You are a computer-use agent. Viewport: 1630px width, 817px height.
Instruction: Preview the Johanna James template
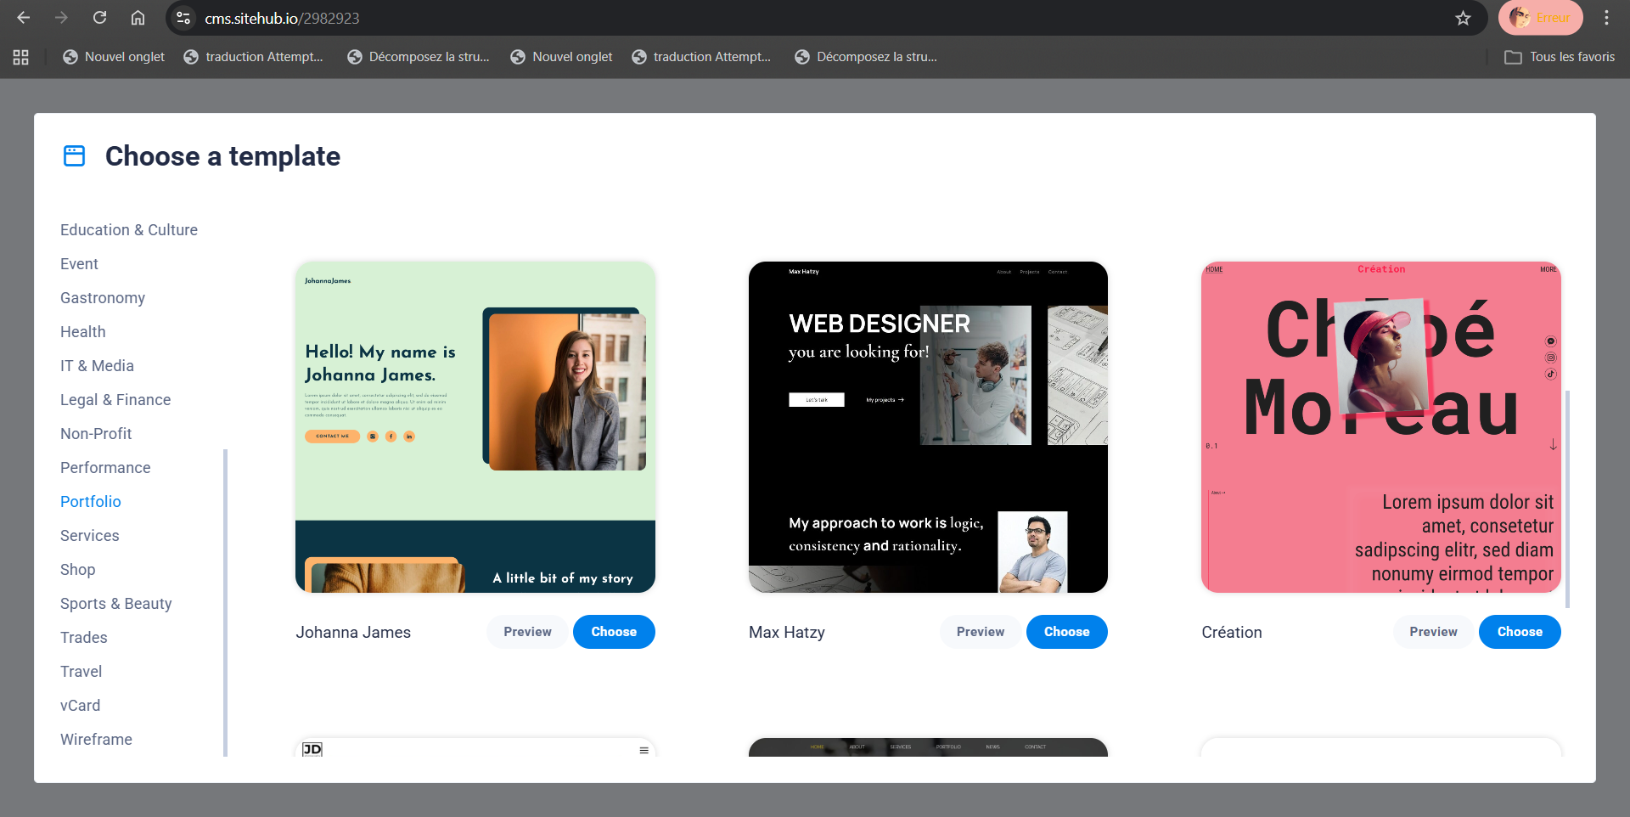coord(527,632)
